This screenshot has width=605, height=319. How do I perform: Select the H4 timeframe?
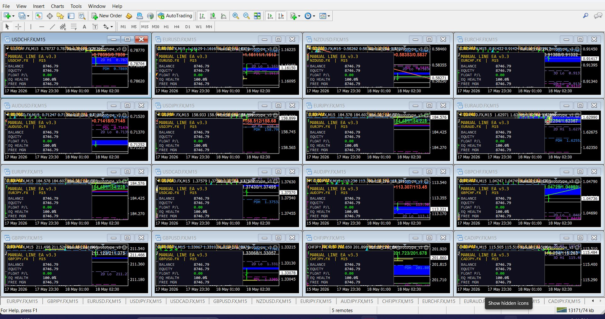177,27
